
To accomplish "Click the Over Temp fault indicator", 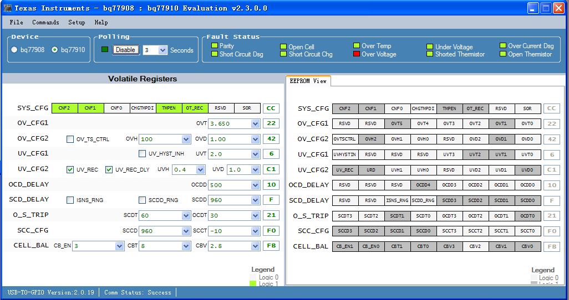I will click(x=357, y=46).
